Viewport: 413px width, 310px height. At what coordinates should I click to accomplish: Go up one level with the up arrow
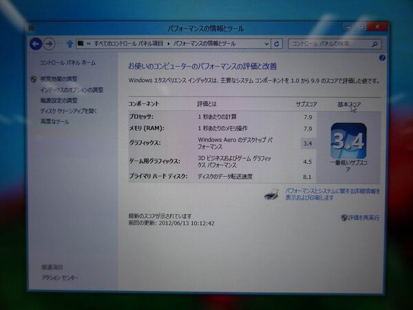pos(70,44)
